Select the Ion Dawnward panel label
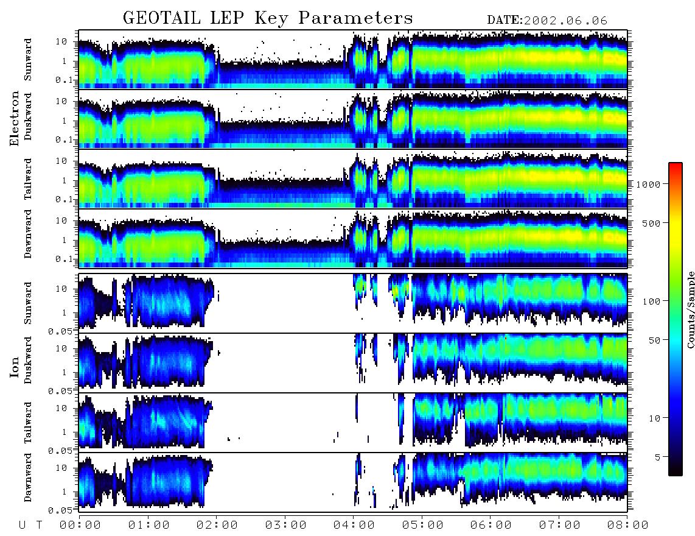This screenshot has height=536, width=695. click(x=28, y=478)
